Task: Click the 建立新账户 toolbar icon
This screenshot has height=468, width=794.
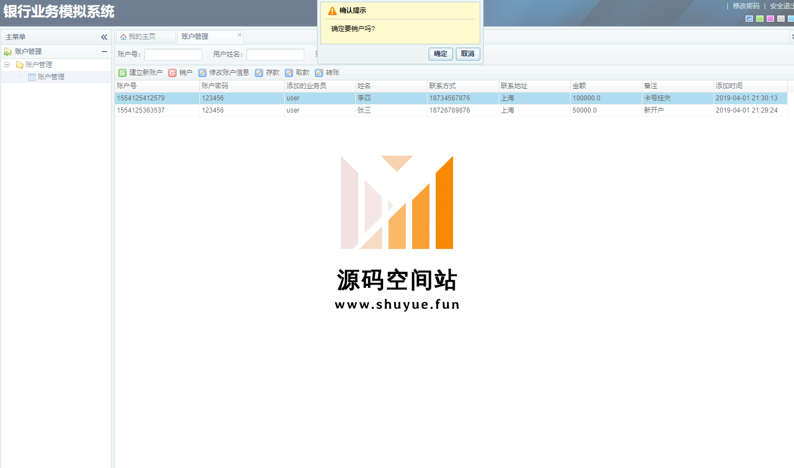Action: click(123, 73)
